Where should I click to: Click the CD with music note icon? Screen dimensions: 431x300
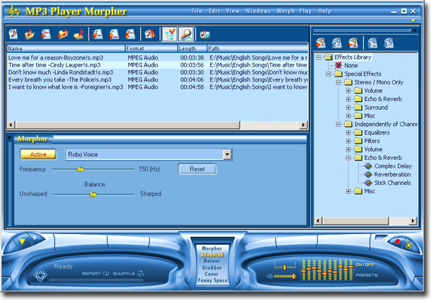149,34
